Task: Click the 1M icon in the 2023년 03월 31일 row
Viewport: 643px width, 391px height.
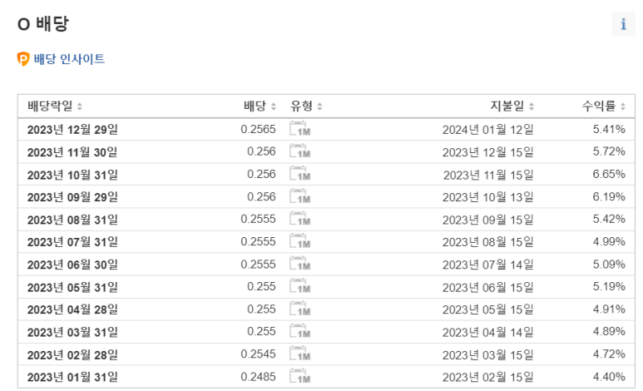Action: (x=299, y=332)
